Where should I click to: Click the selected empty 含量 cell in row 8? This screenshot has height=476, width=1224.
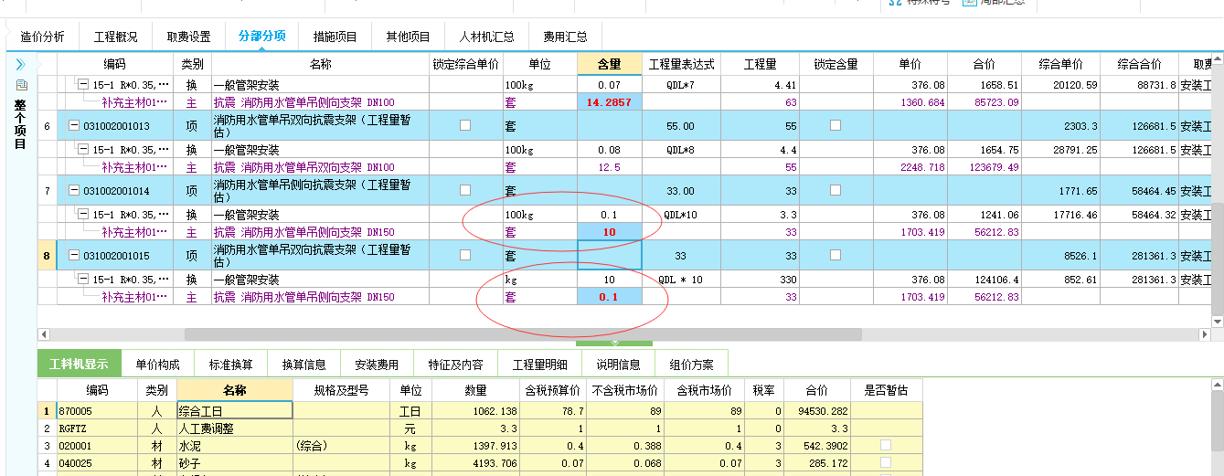(x=609, y=255)
